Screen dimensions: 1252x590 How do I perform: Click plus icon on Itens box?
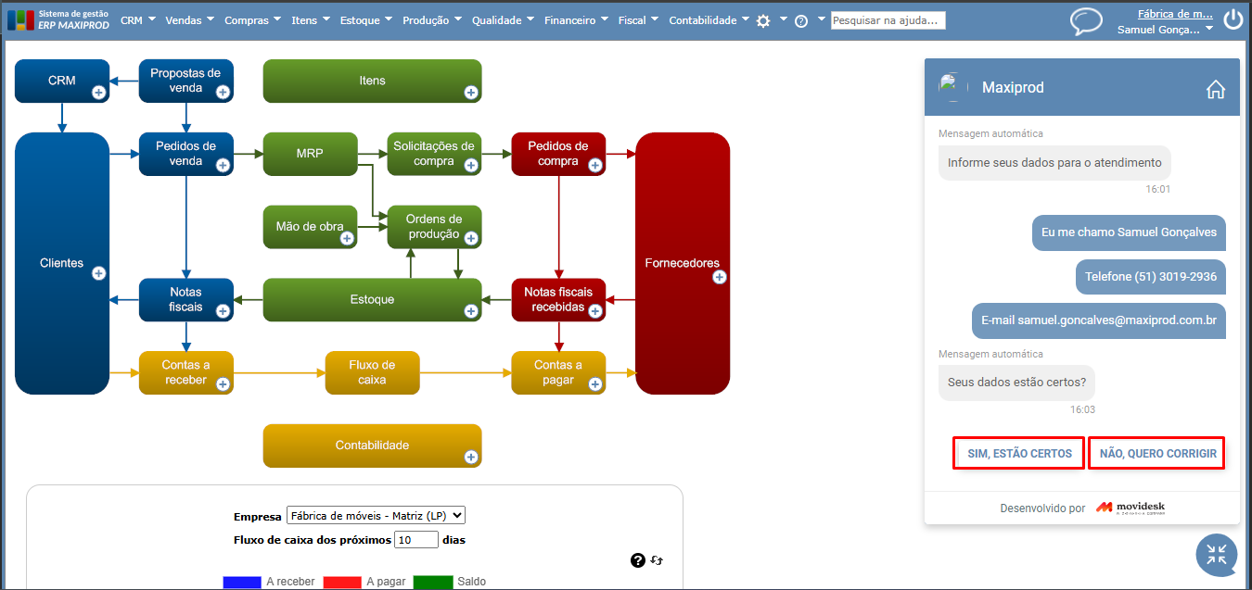pos(471,92)
